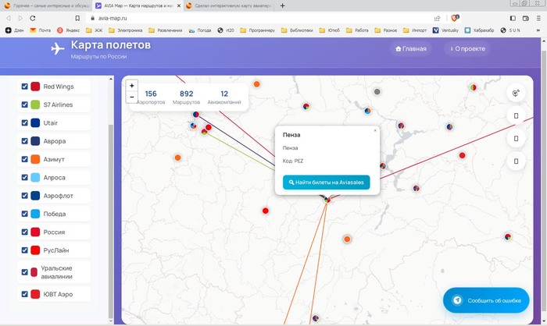Expand the Программеру bookmarks folder

(x=257, y=30)
